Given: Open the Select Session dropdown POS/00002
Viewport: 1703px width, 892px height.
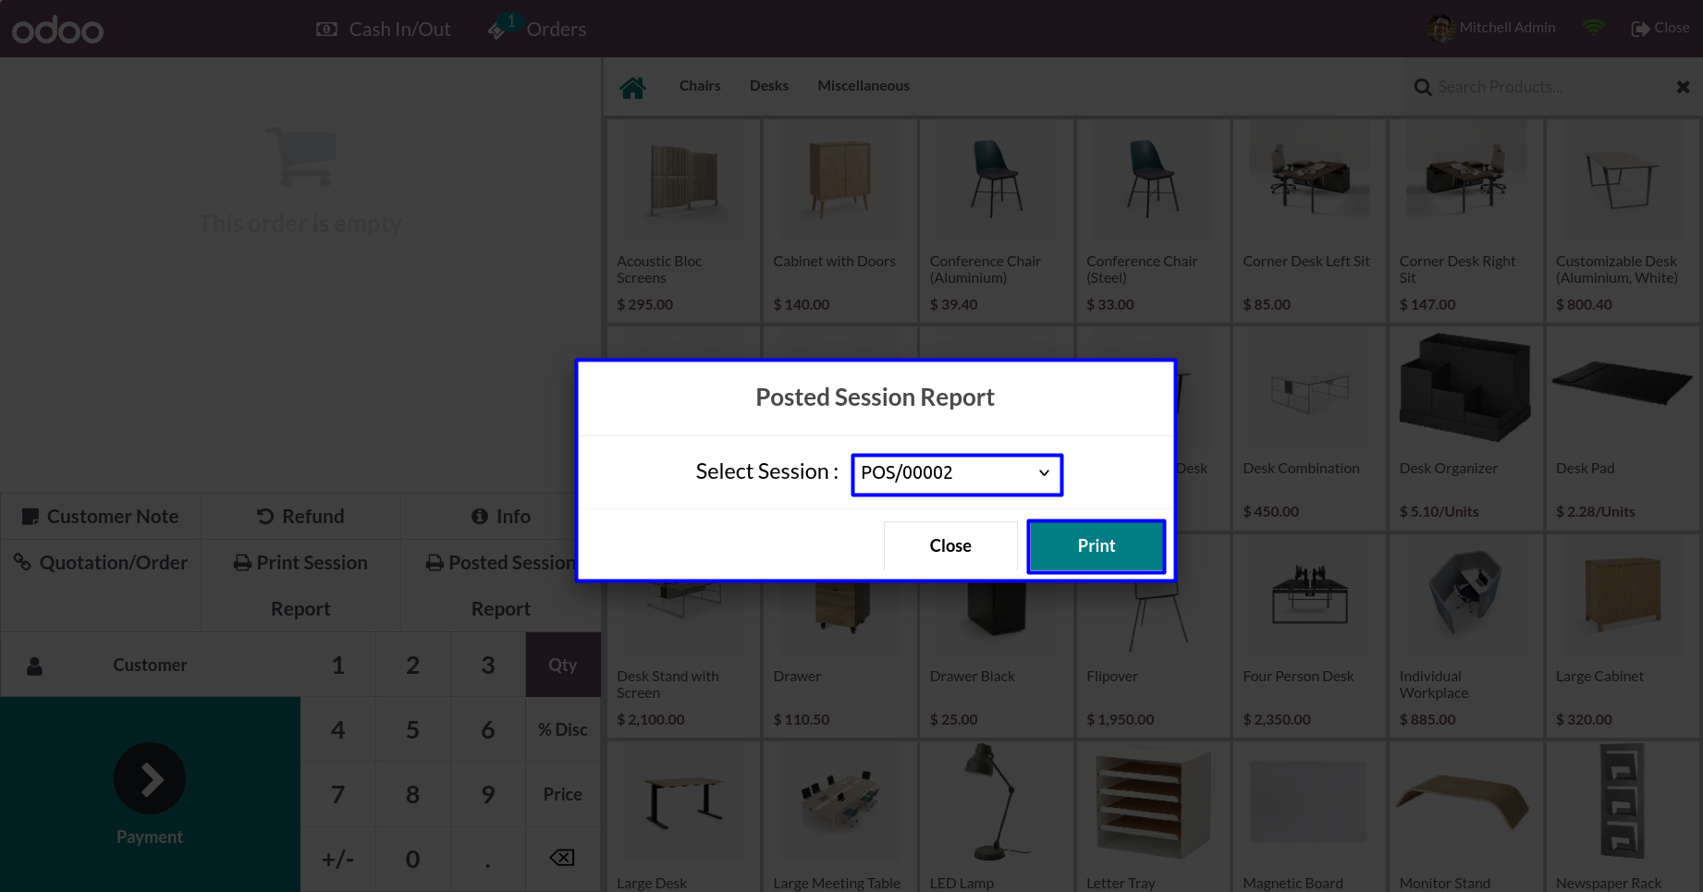Looking at the screenshot, I should pyautogui.click(x=957, y=473).
